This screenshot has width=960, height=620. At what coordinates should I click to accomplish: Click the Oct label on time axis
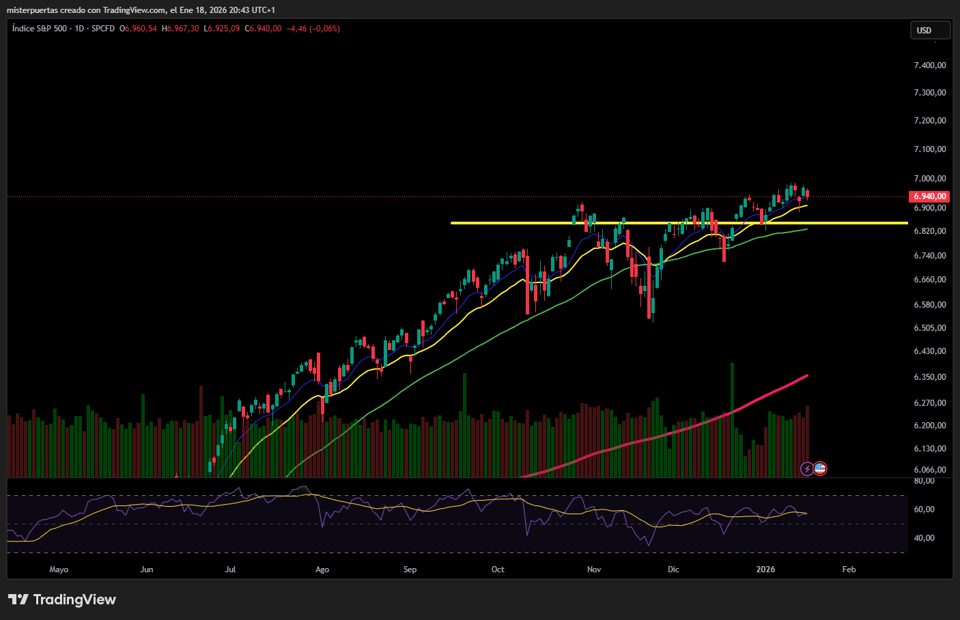498,570
